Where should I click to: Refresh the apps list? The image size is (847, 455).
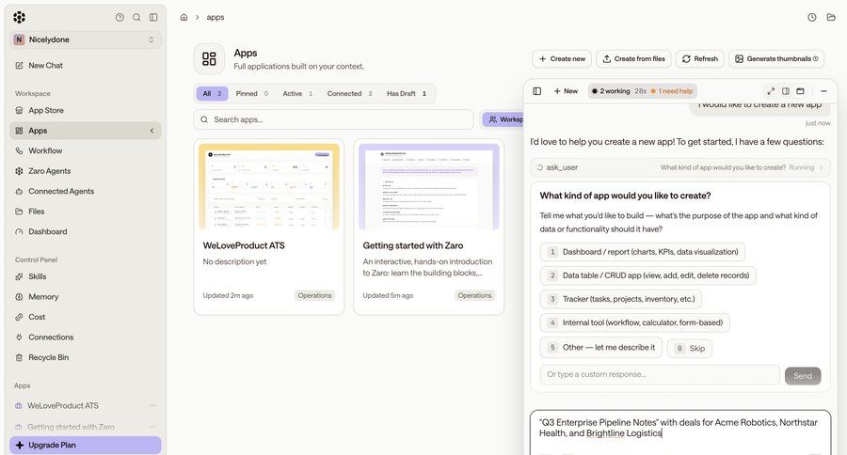[700, 59]
